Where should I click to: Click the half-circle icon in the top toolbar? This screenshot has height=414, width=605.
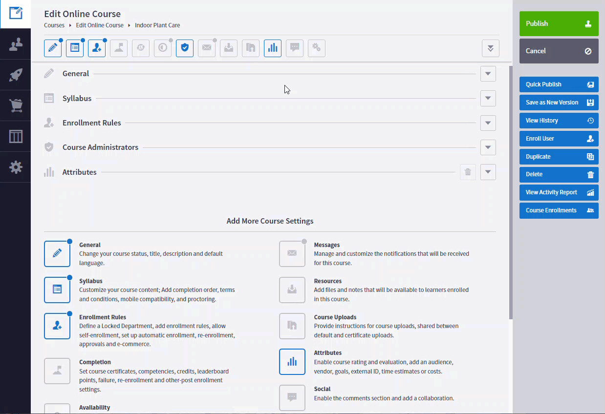click(x=163, y=48)
